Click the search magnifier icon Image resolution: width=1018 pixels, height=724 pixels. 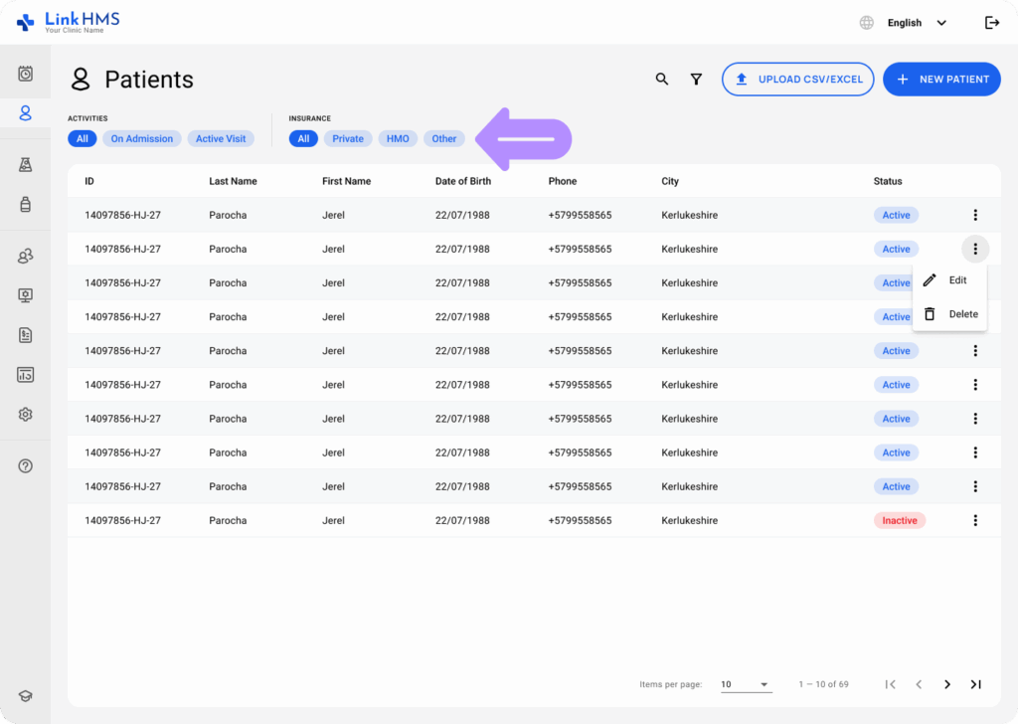point(662,80)
